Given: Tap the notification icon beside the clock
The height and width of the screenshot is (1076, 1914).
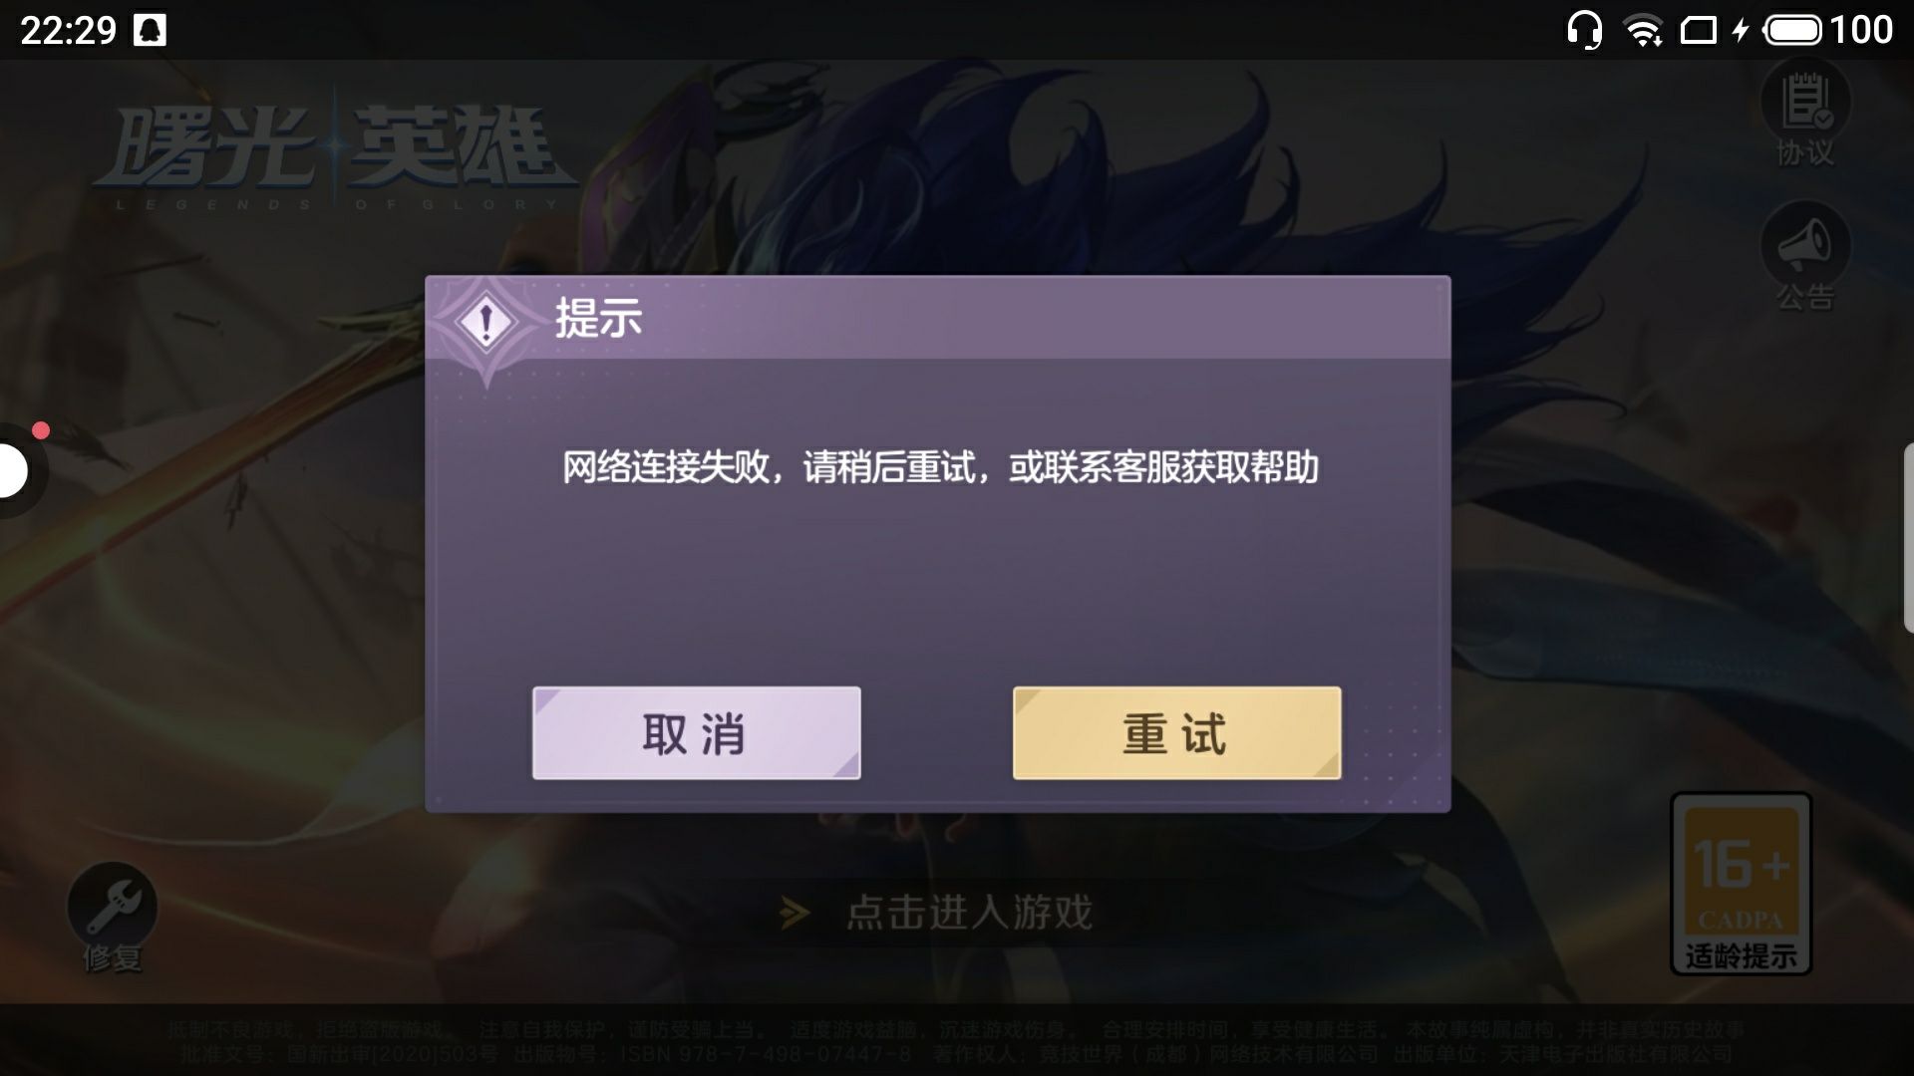Looking at the screenshot, I should (151, 30).
